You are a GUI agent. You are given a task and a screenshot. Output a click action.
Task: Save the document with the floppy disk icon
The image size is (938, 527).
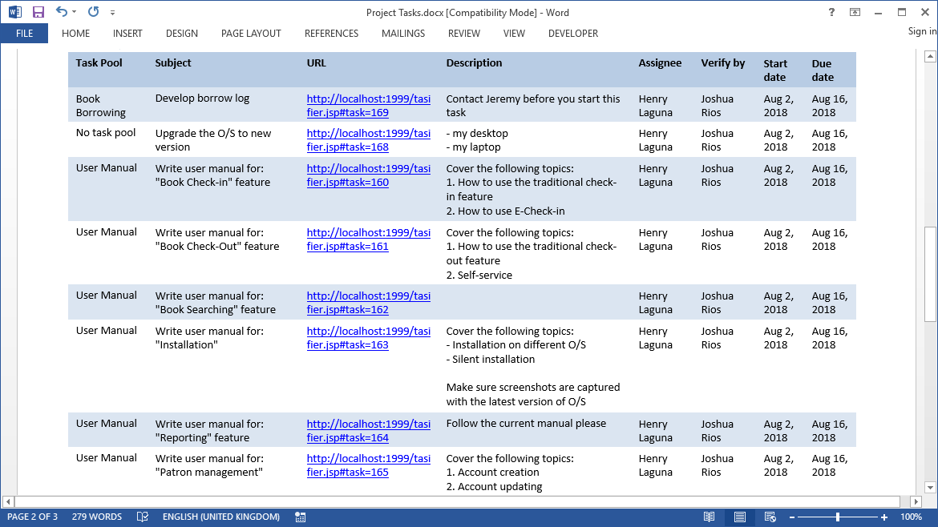(x=38, y=12)
